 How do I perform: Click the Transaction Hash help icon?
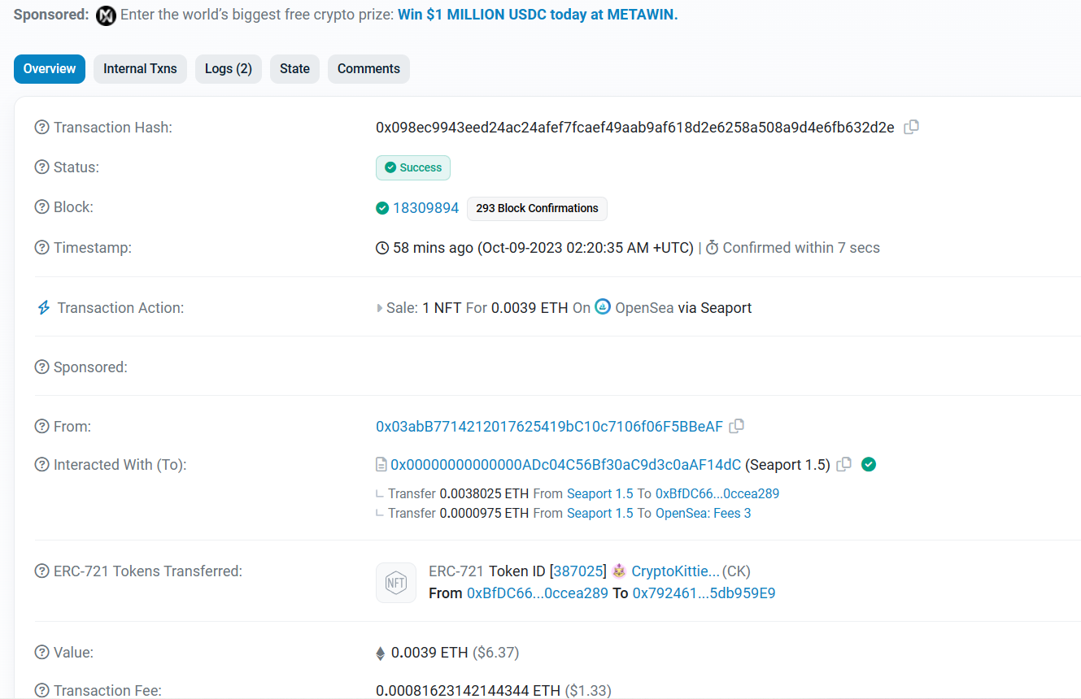(41, 128)
